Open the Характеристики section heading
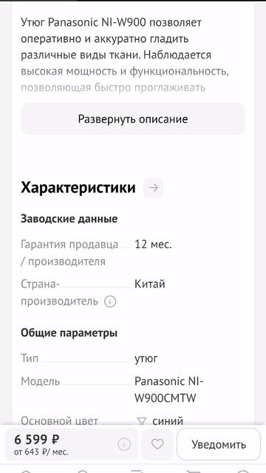This screenshot has height=473, width=266. [x=78, y=188]
